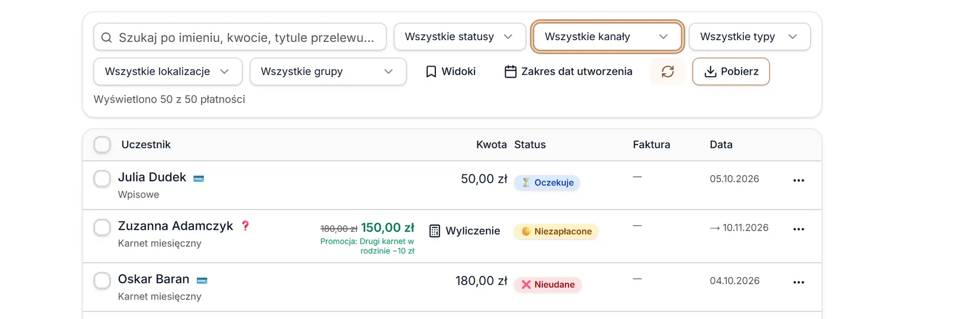
Task: Click the Uczestnik column header
Action: [146, 144]
